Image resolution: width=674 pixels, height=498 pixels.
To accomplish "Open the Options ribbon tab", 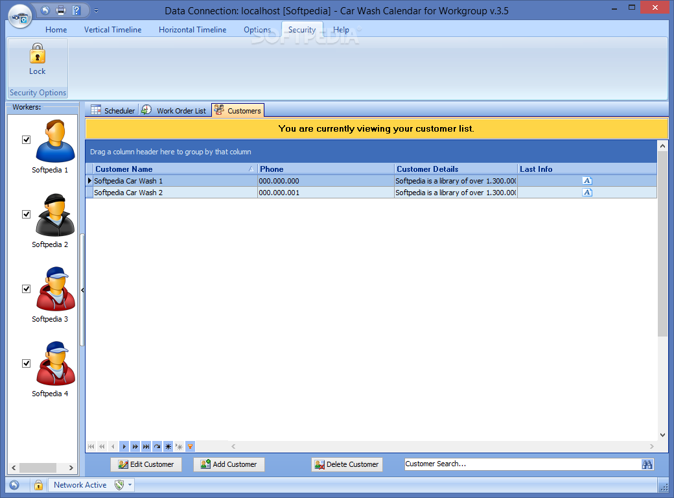I will point(257,30).
